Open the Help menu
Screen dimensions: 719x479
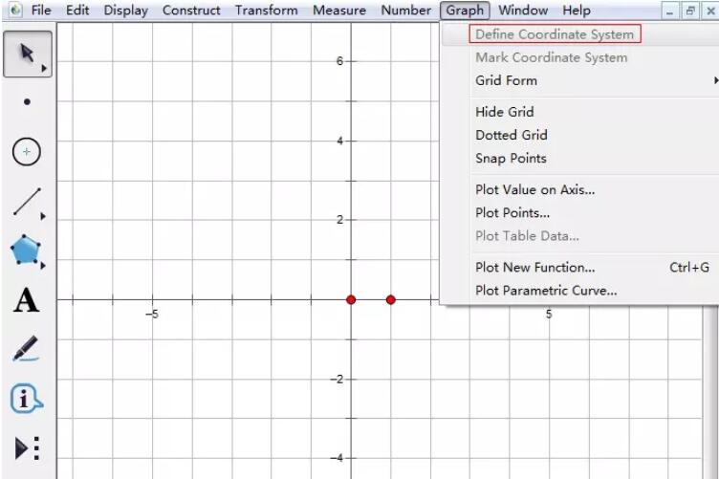tap(577, 11)
